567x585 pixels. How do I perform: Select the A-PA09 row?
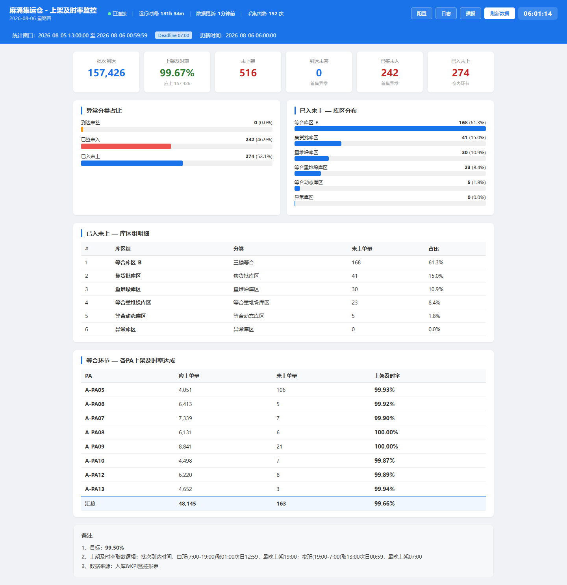click(x=283, y=447)
